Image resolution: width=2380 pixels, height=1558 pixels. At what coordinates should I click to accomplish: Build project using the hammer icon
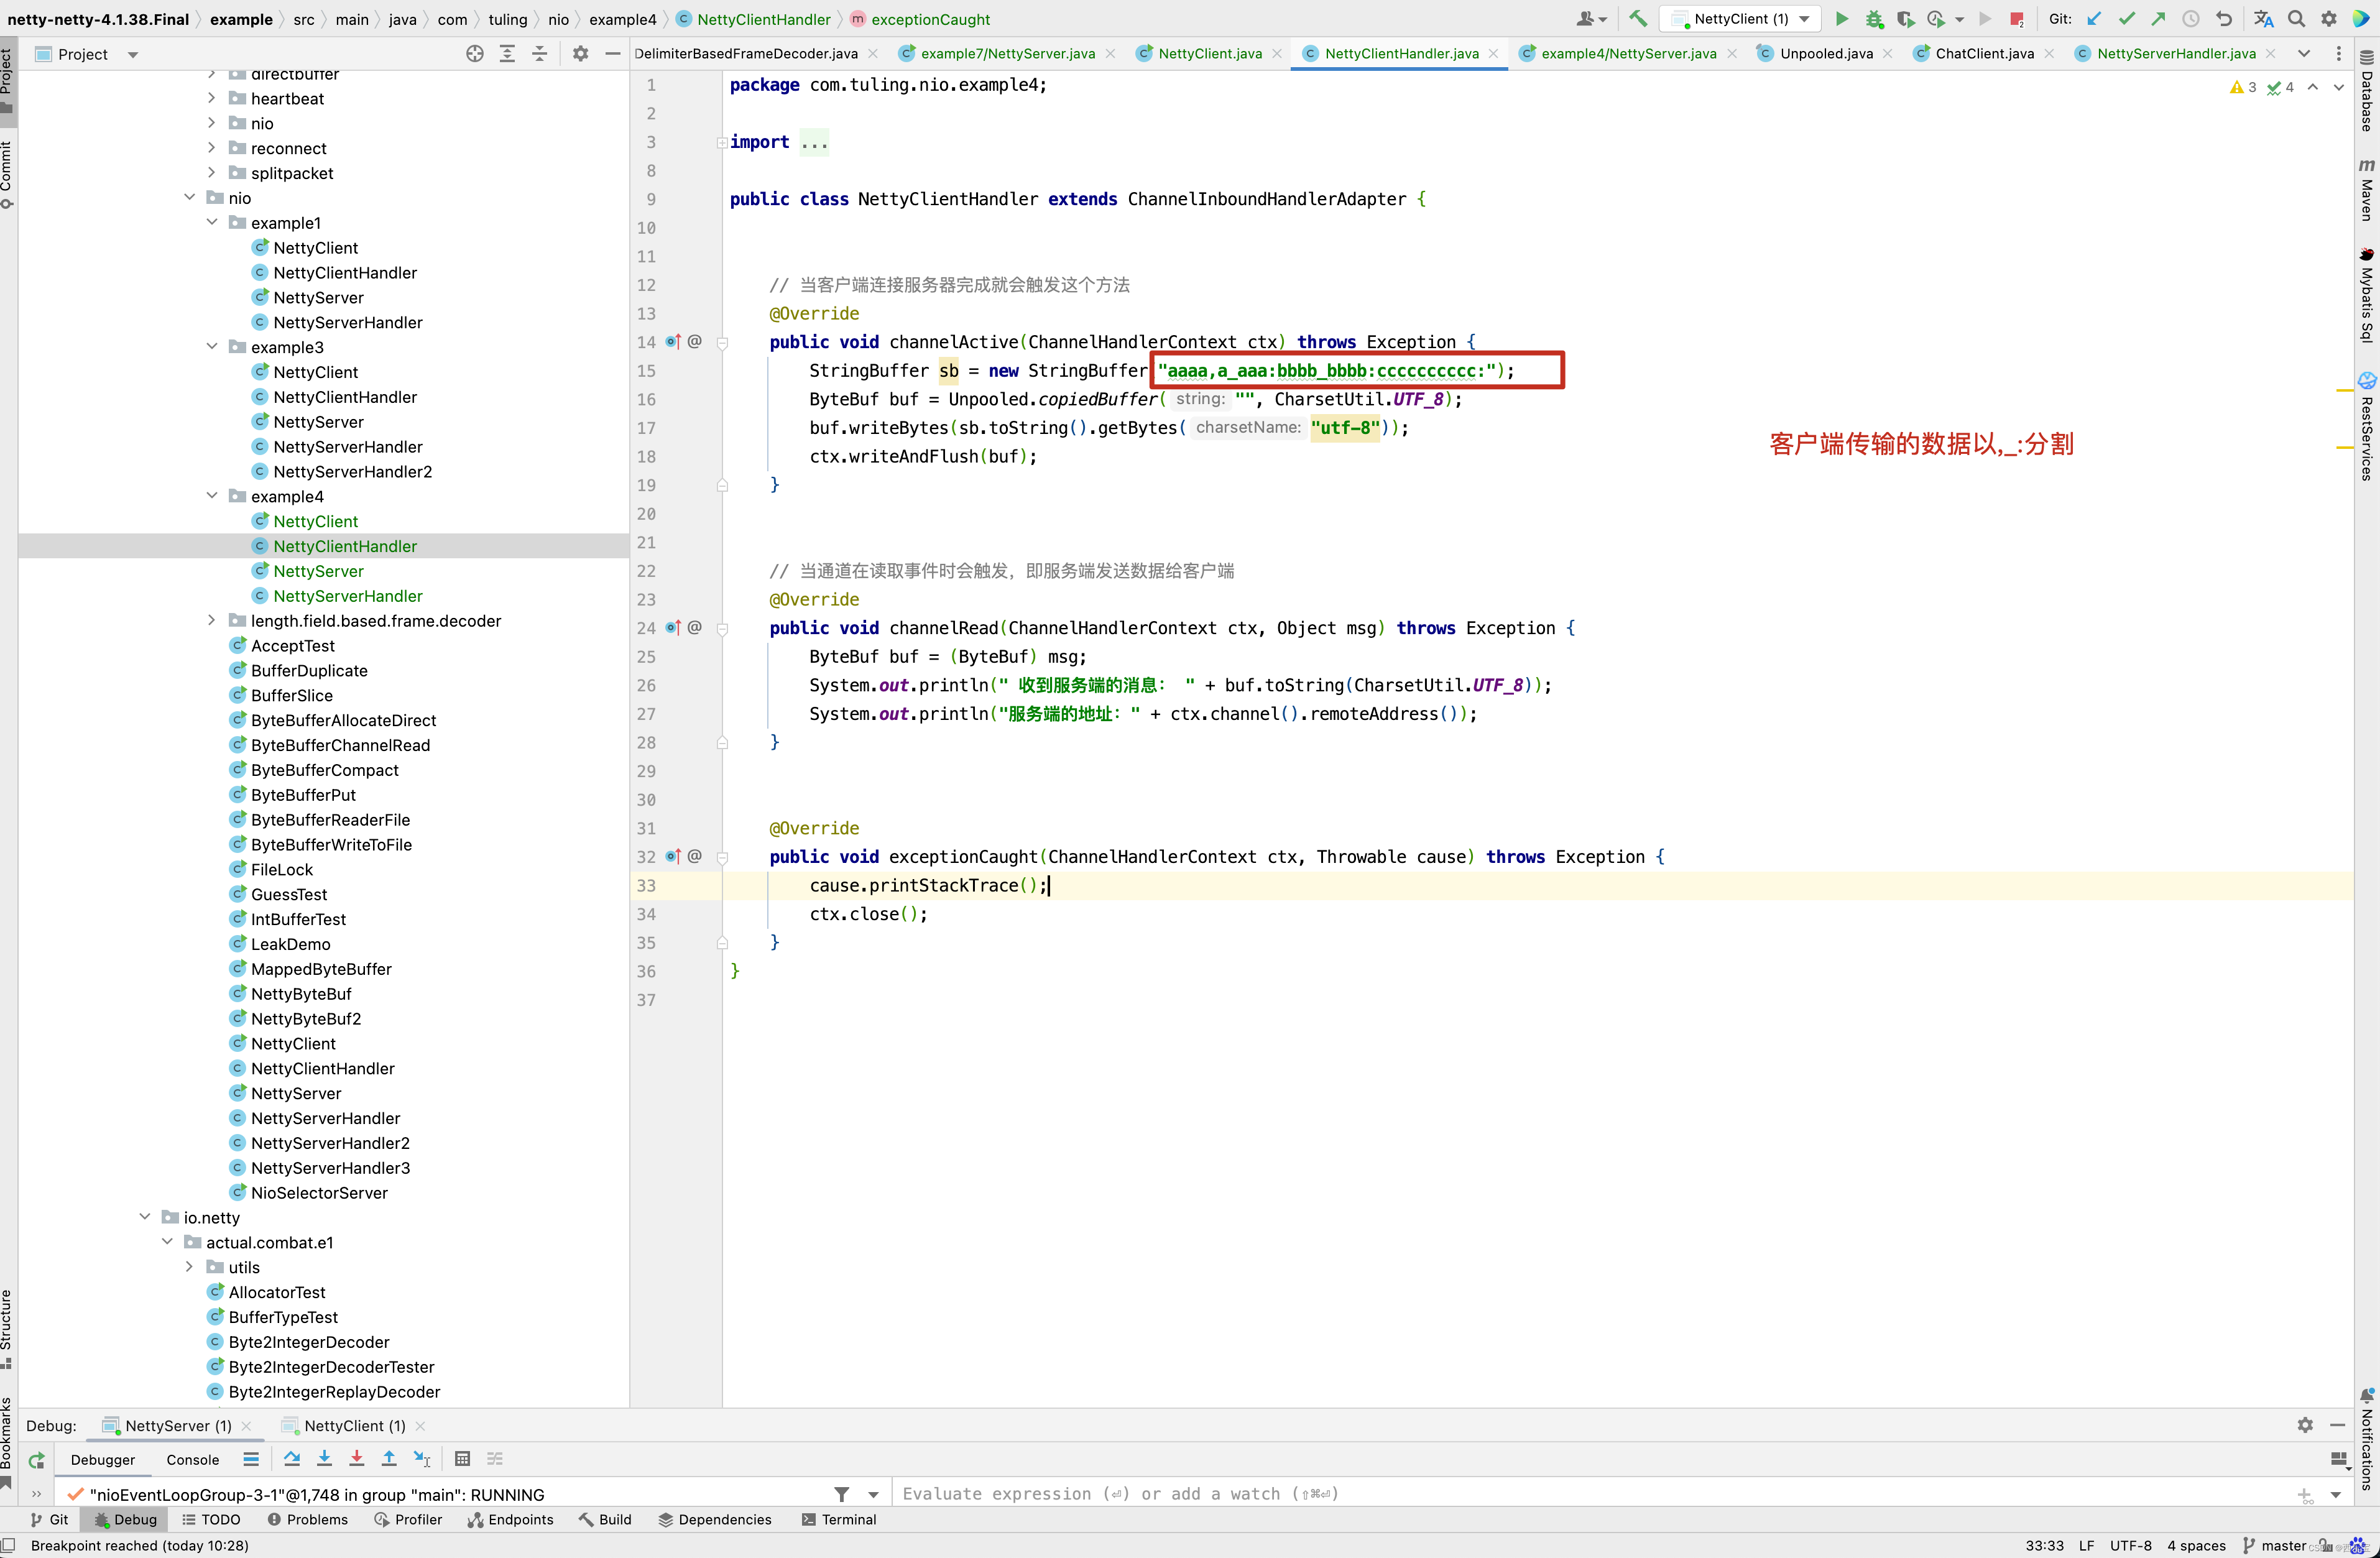click(1638, 19)
